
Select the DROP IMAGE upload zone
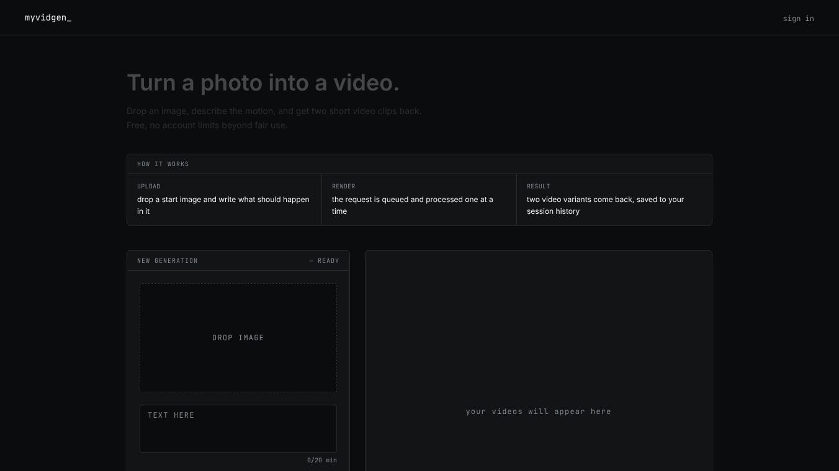(238, 338)
